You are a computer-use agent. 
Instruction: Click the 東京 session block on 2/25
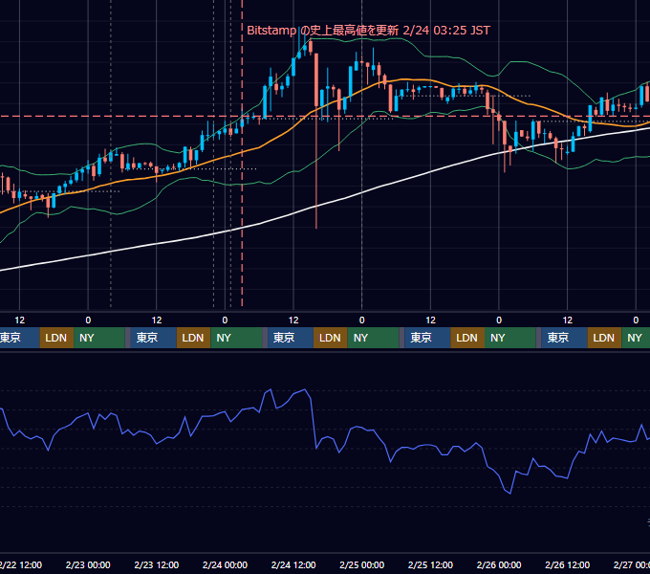point(427,338)
